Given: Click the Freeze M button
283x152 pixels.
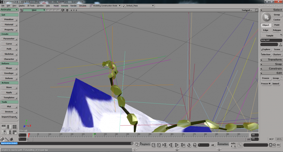Looking at the screenshot, I should (266, 84).
